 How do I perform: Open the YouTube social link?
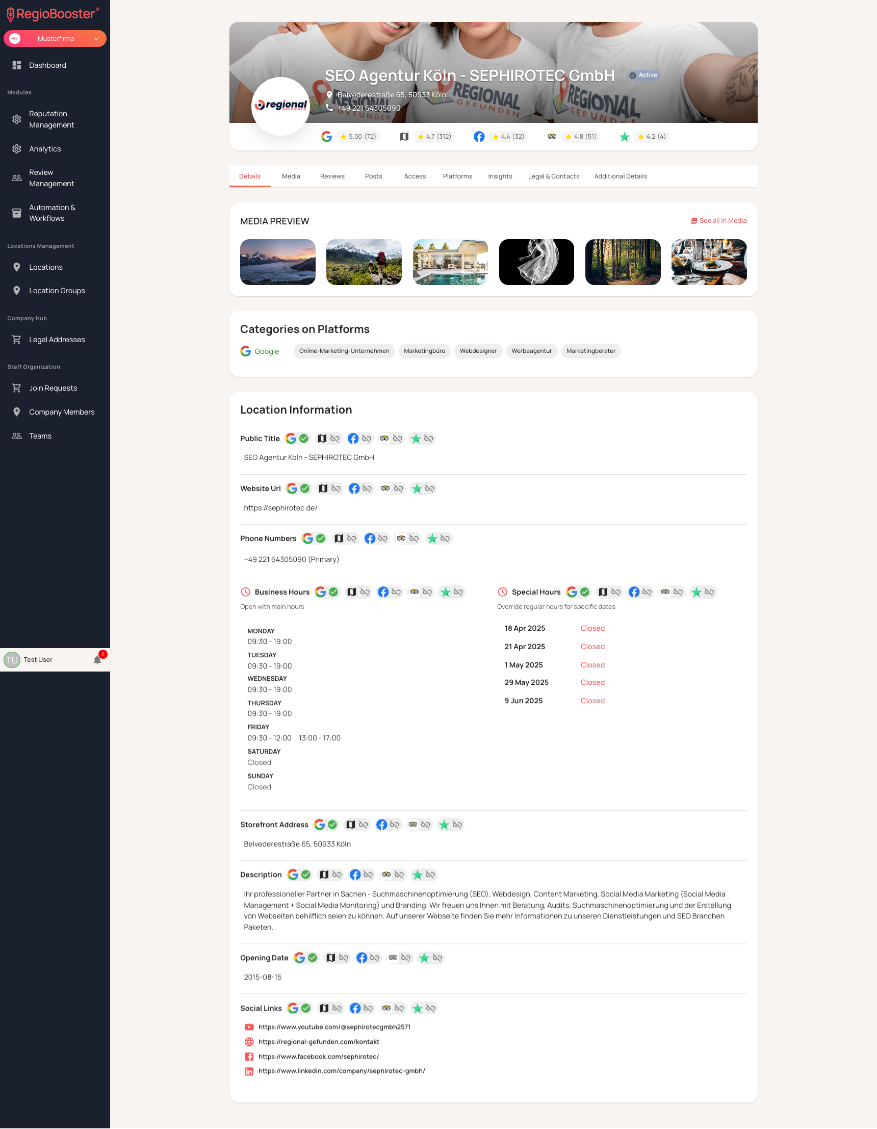click(334, 1028)
